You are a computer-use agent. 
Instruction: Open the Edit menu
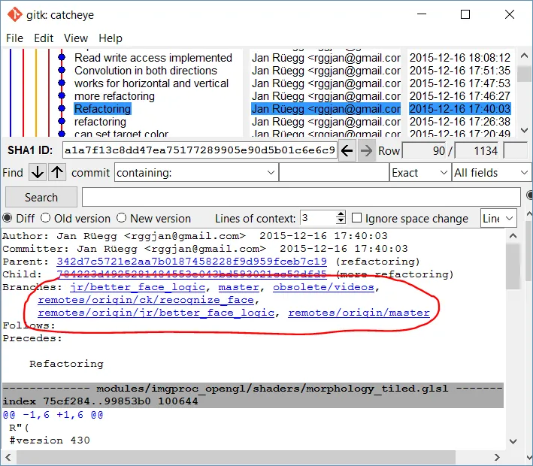click(x=44, y=38)
